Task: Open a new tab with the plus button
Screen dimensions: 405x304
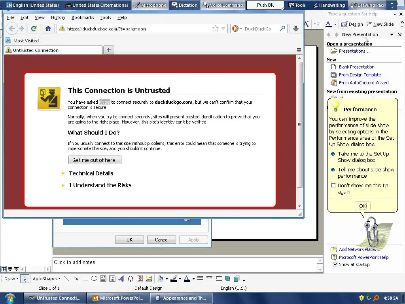Action: (109, 50)
